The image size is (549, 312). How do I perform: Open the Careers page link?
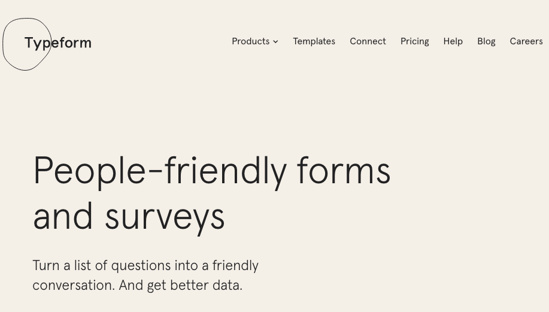pyautogui.click(x=526, y=41)
